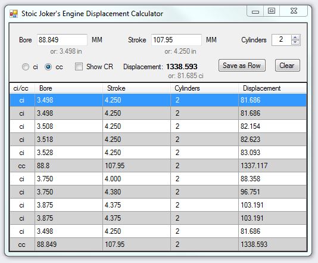Select the cc radio button
Screen dimensions: 318x263
click(x=48, y=67)
